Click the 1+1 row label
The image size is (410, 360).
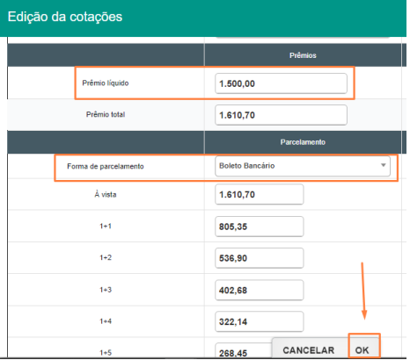pos(106,226)
